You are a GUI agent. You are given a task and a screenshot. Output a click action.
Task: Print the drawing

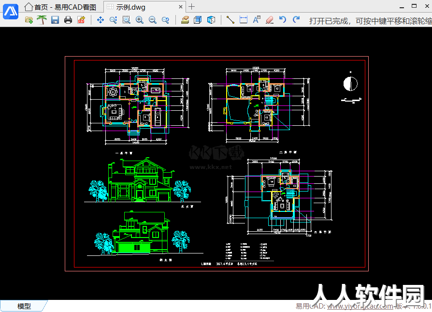click(x=68, y=20)
